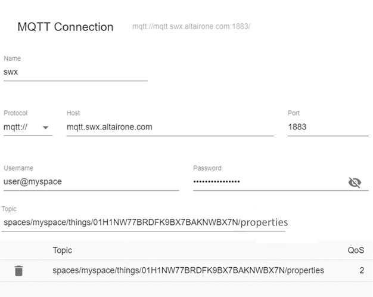Image resolution: width=373 pixels, height=297 pixels.
Task: Focus the Topic input field
Action: click(x=144, y=222)
